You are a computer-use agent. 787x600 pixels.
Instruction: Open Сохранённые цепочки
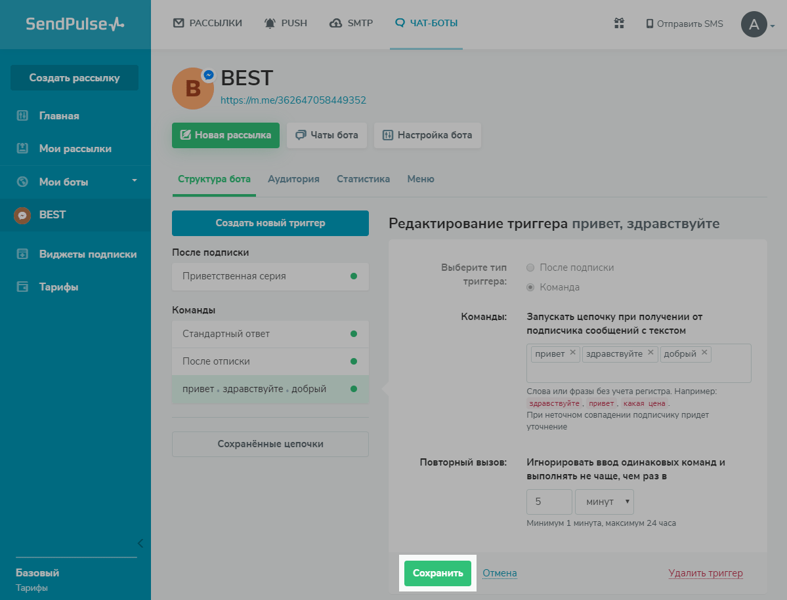coord(270,444)
